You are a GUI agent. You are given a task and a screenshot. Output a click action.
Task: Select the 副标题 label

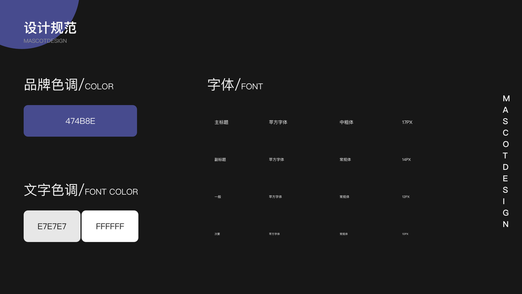pos(220,160)
